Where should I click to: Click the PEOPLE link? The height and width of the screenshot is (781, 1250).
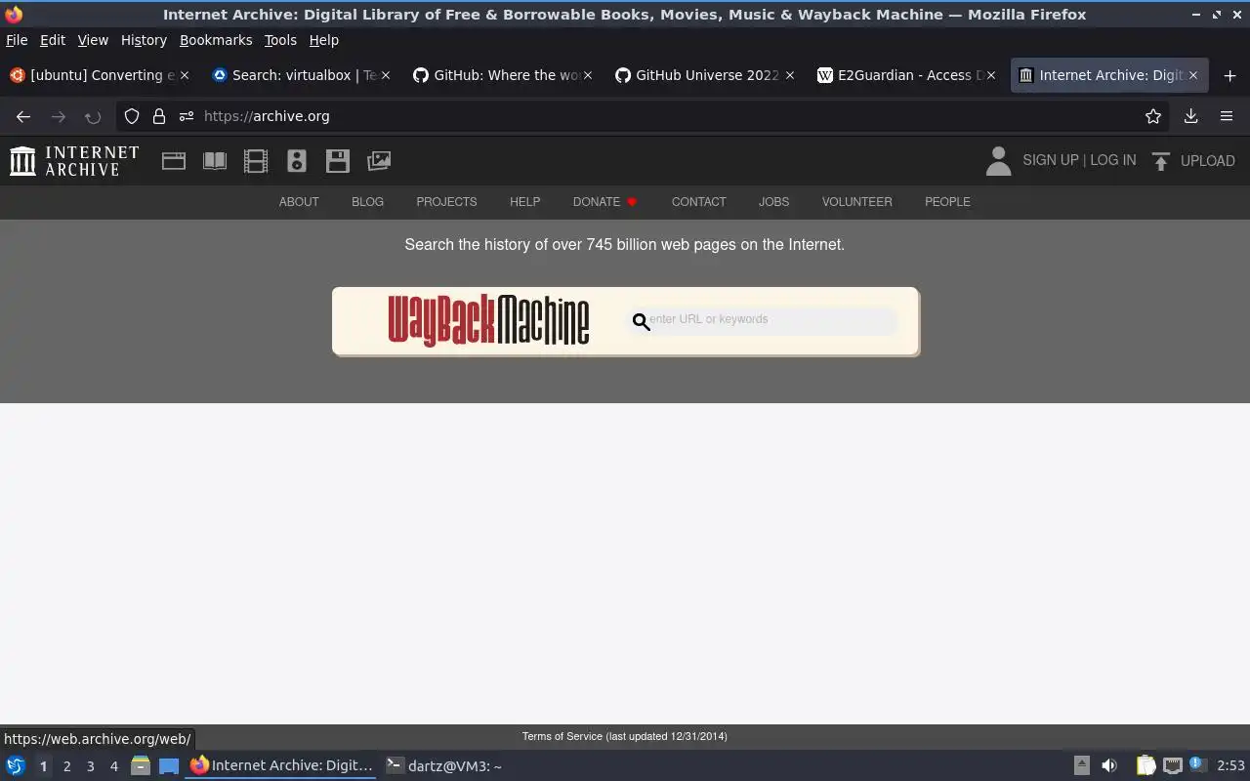[947, 202]
